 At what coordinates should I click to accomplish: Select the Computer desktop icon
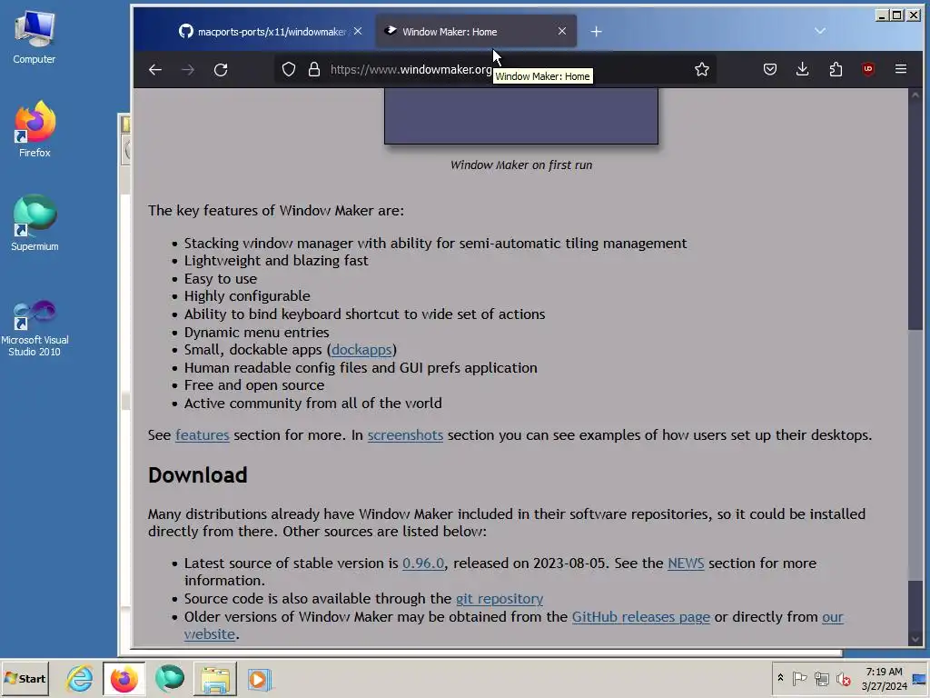[35, 36]
